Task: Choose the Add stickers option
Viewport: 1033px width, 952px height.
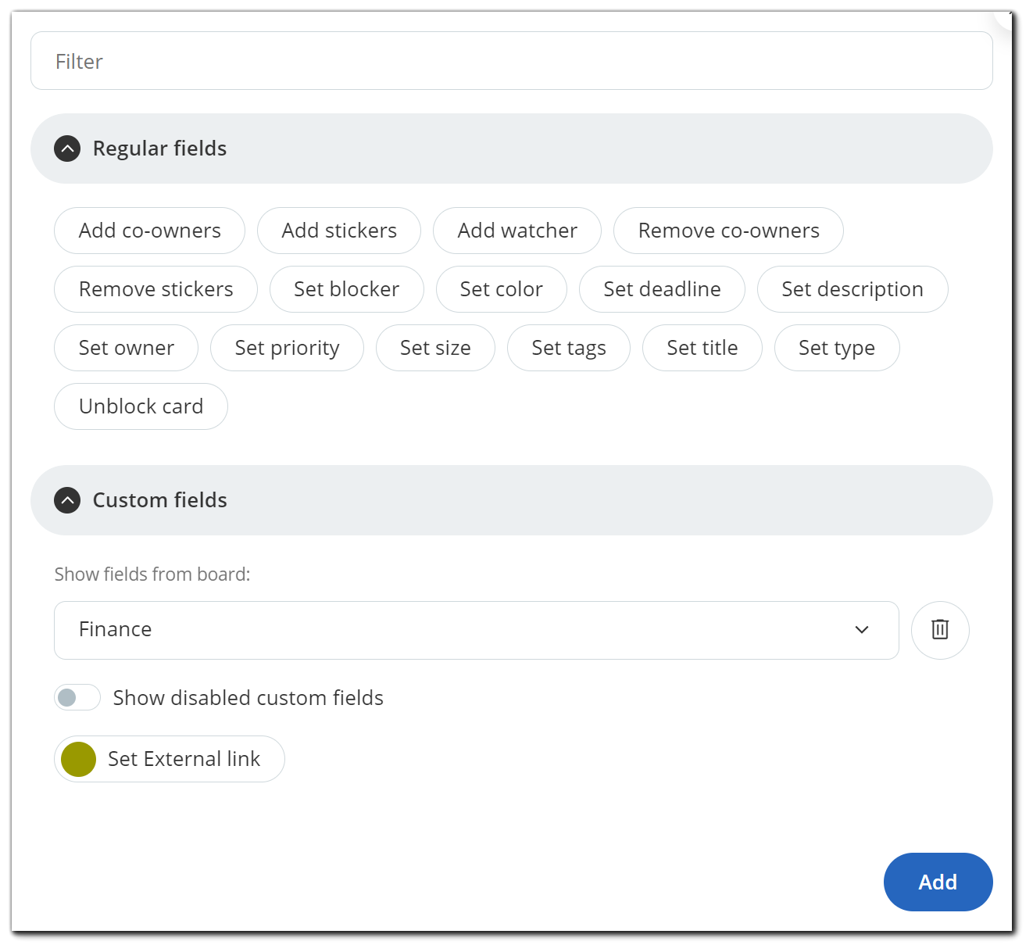Action: pos(339,231)
